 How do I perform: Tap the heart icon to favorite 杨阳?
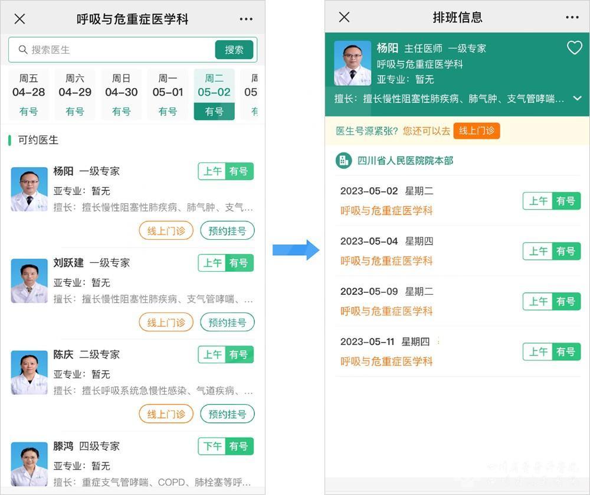point(574,48)
